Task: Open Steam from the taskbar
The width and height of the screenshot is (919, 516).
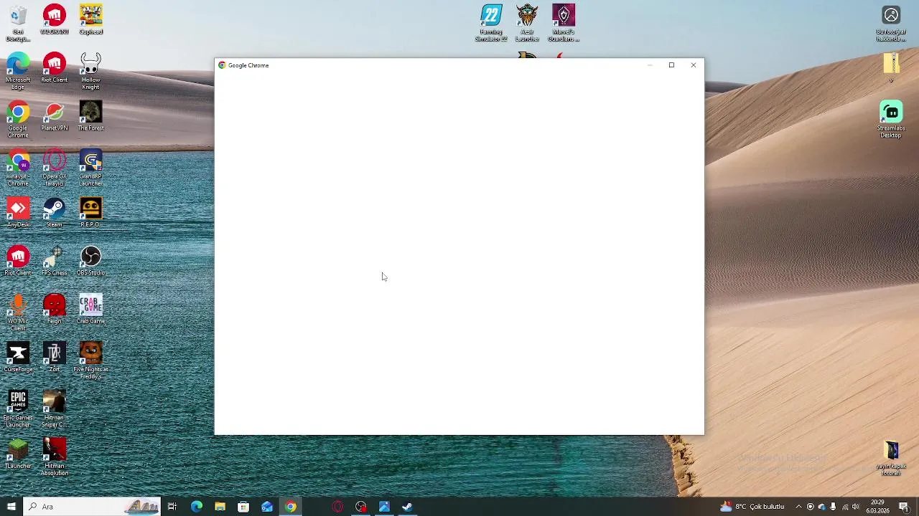Action: pos(408,507)
